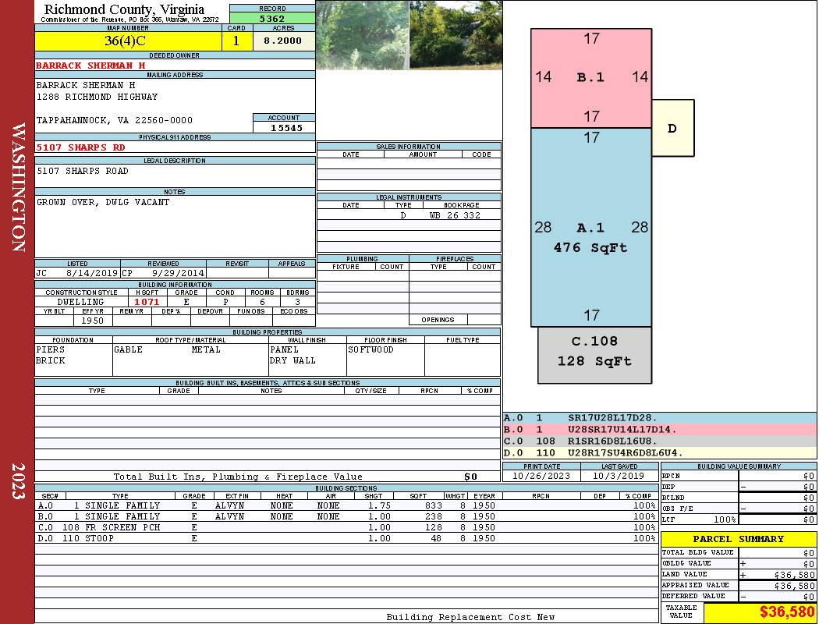
Task: Click APPRAISED VALUE amount in parcel summary
Action: [795, 586]
